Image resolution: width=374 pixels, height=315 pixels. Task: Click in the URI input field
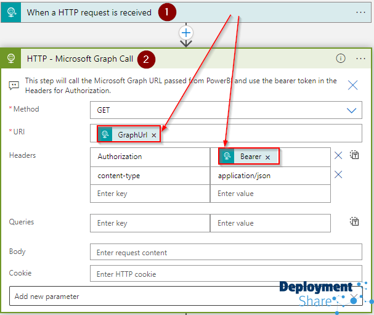tap(226, 133)
